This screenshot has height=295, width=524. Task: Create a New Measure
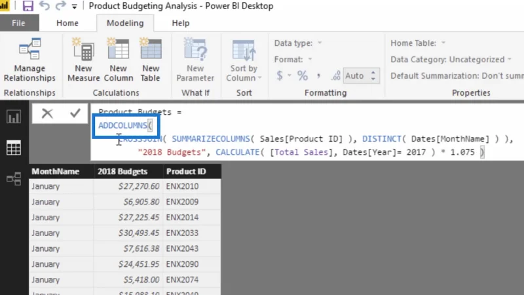pyautogui.click(x=83, y=60)
